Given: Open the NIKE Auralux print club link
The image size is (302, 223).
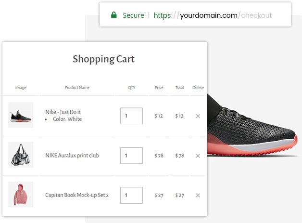Looking at the screenshot, I should (x=72, y=156).
